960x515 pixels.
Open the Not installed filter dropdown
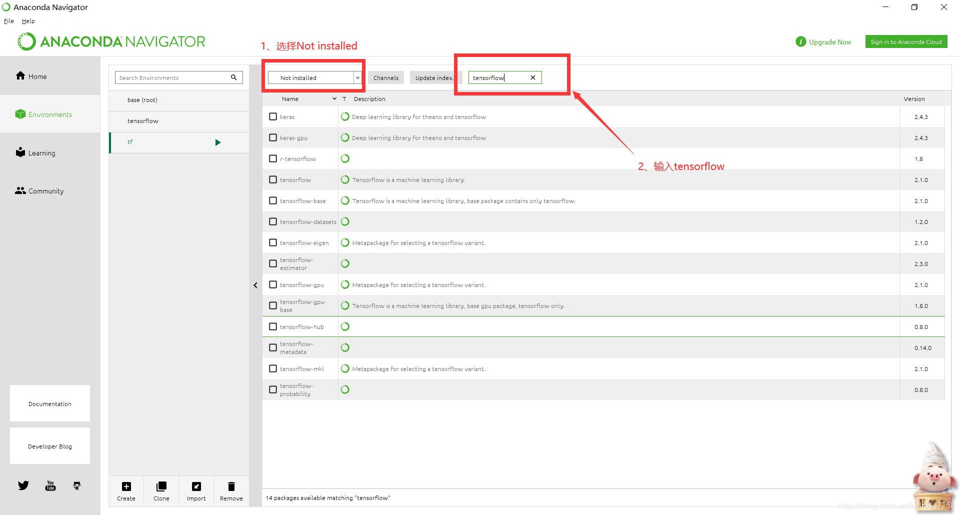(314, 77)
